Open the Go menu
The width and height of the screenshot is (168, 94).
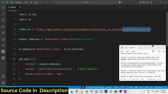click(x=31, y=2)
